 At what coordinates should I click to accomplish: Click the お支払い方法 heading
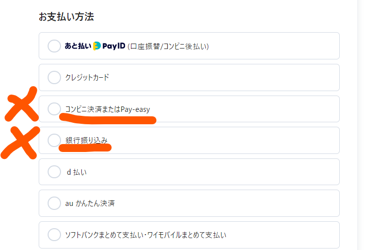click(x=66, y=17)
